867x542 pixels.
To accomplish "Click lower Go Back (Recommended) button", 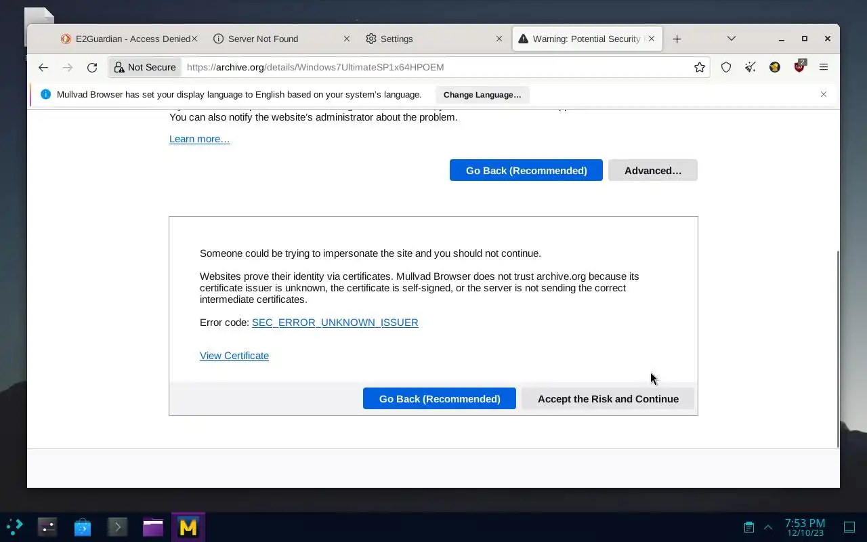I will pos(440,398).
